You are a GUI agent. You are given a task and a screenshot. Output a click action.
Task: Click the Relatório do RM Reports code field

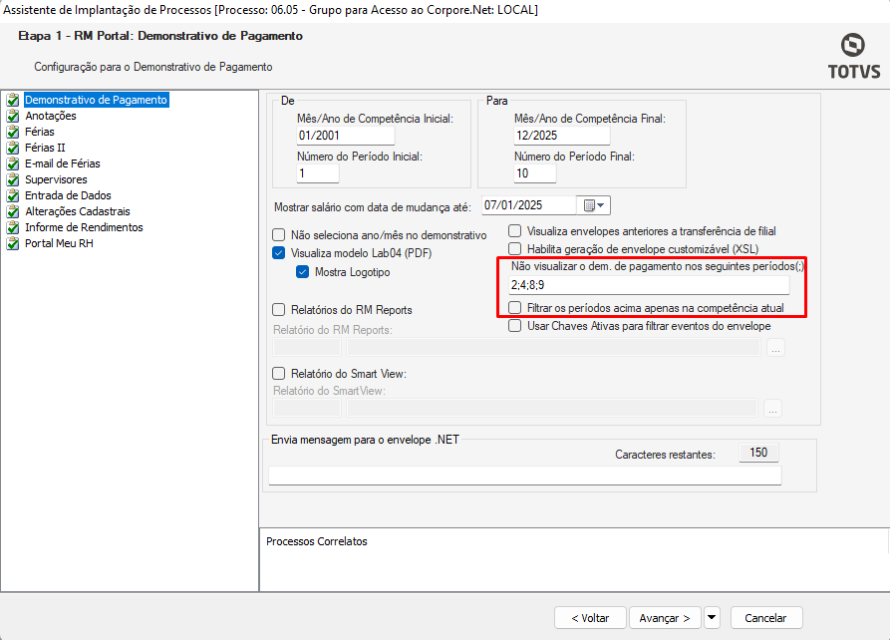click(x=307, y=347)
